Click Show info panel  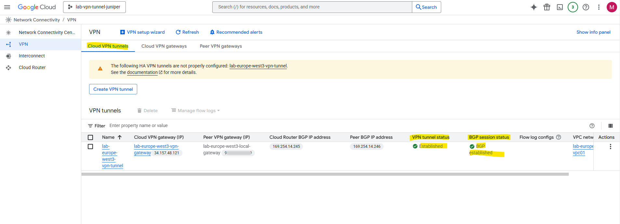[593, 32]
